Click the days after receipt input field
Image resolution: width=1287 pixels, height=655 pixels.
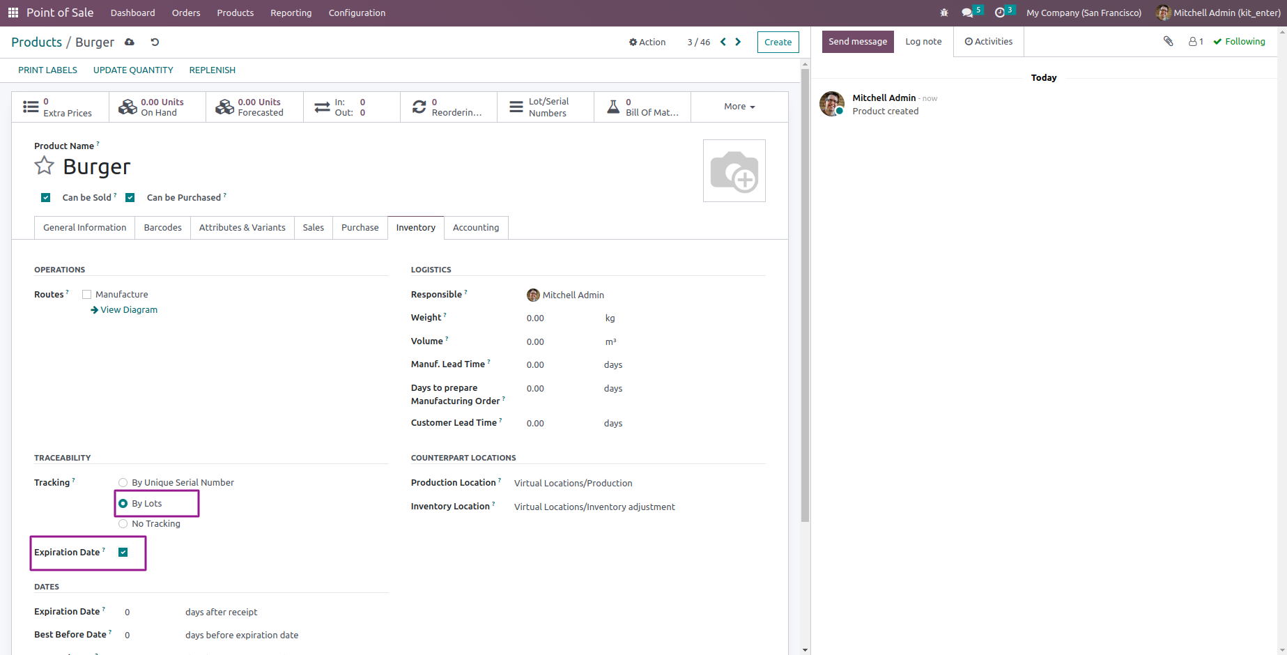[146, 612]
